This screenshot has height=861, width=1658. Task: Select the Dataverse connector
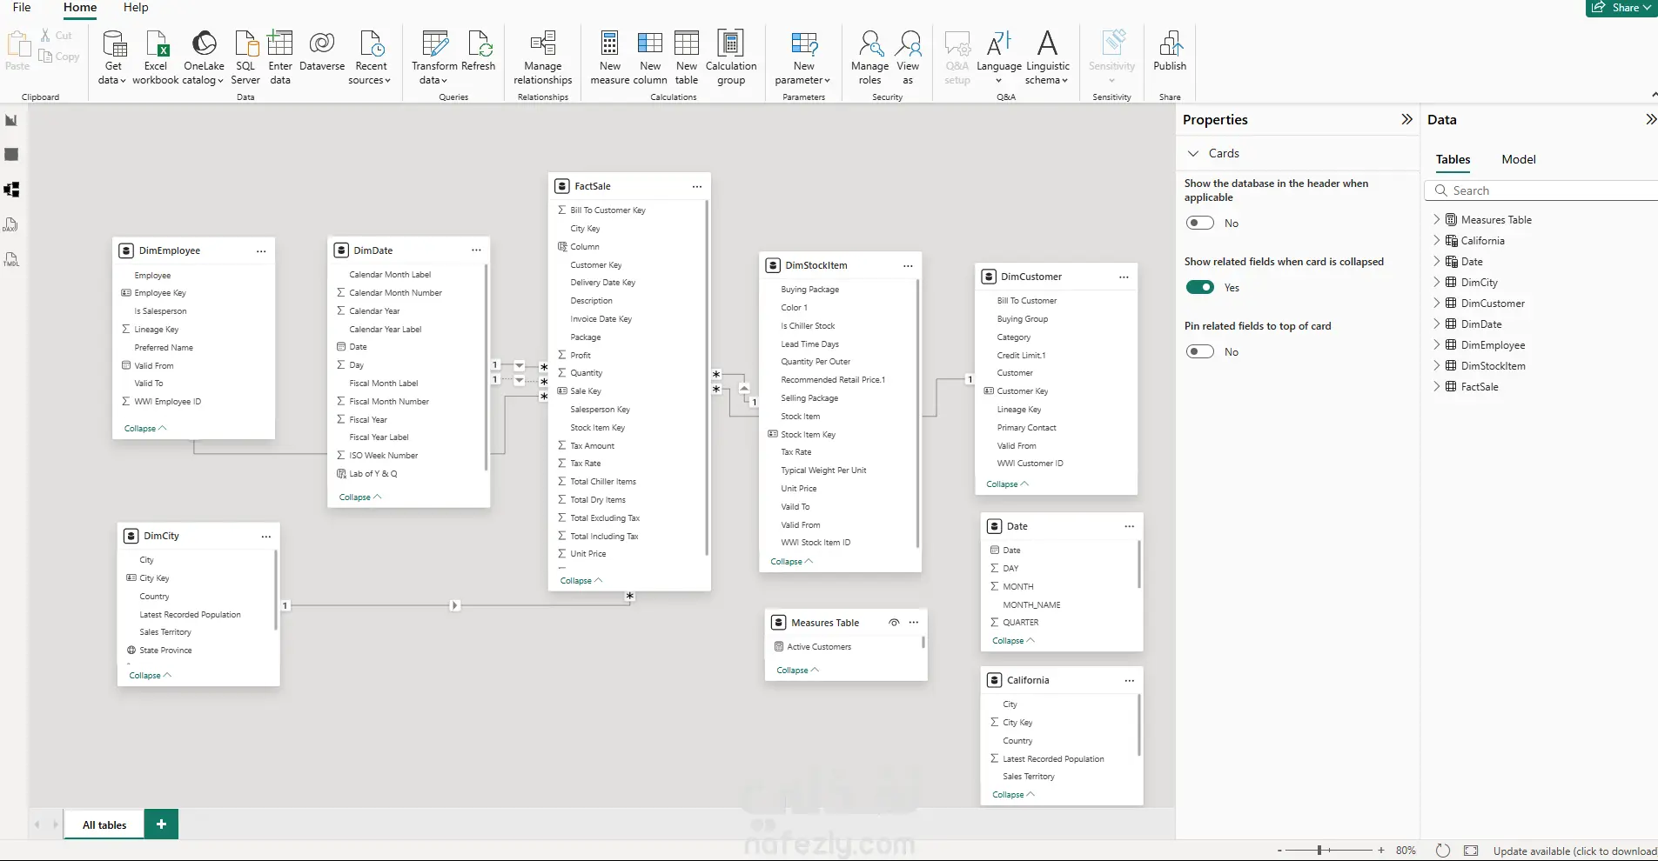[322, 51]
